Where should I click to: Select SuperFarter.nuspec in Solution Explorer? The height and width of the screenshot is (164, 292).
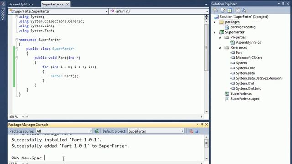pyautogui.click(x=245, y=99)
